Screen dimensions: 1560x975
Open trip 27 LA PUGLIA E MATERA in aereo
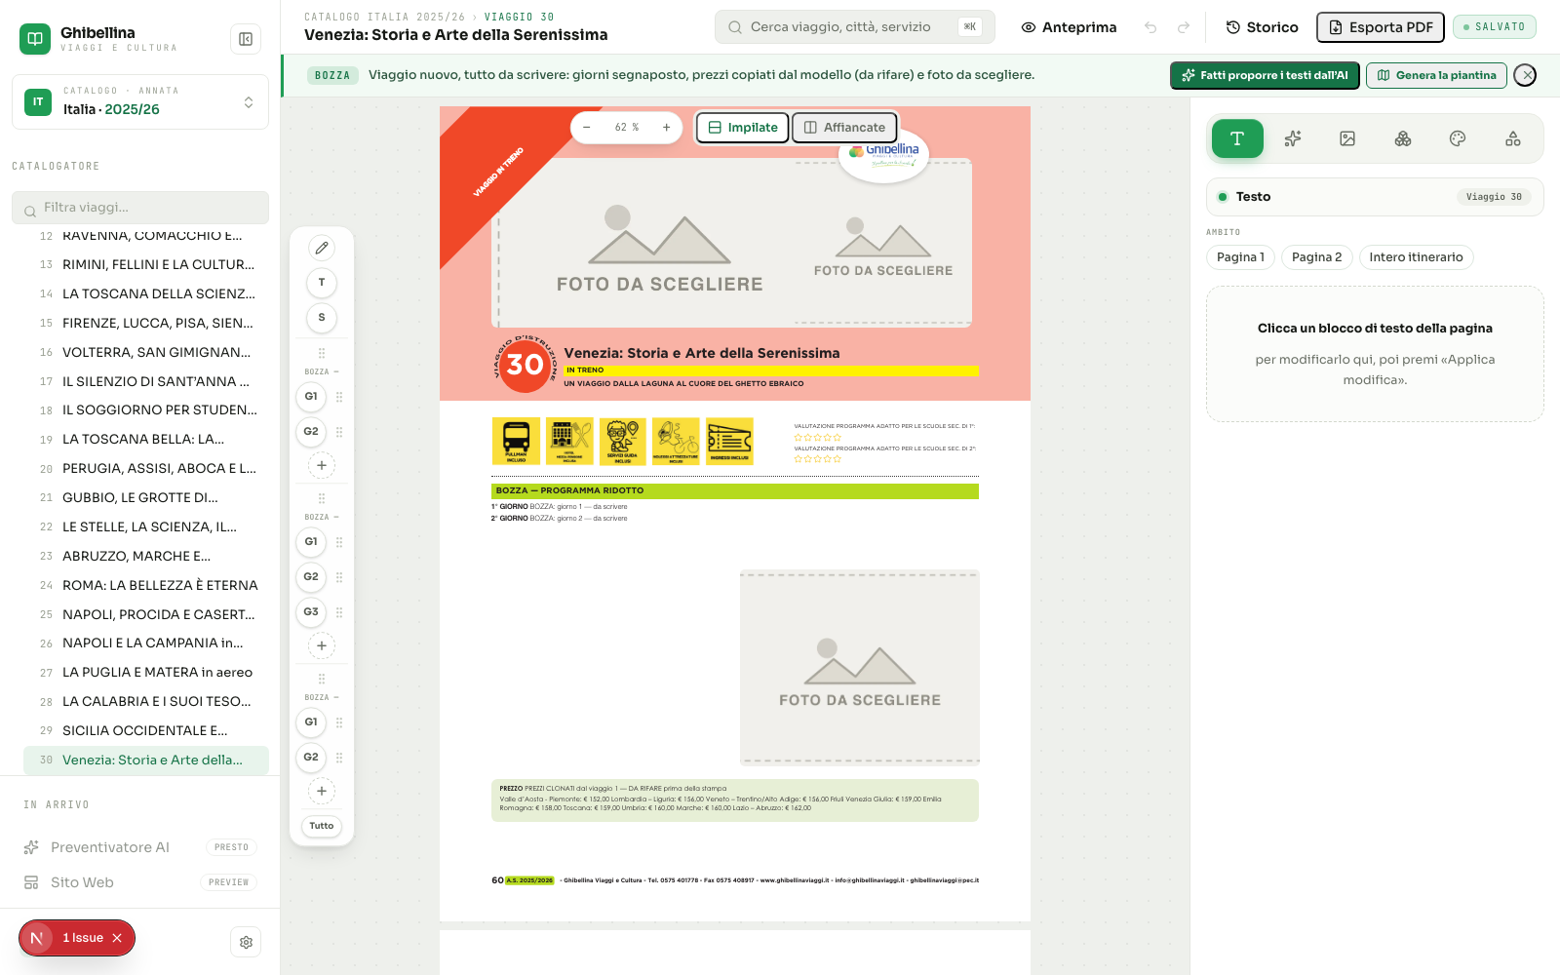(146, 672)
